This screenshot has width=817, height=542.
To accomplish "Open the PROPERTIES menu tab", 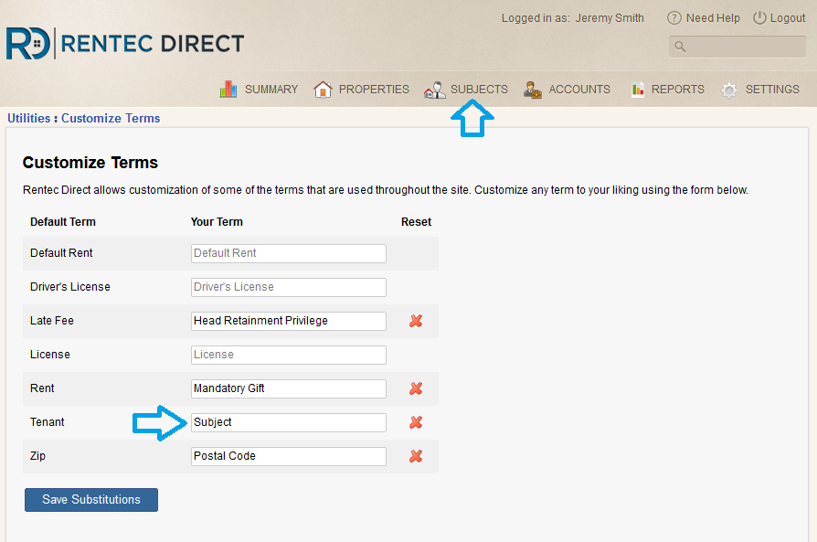I will point(374,90).
